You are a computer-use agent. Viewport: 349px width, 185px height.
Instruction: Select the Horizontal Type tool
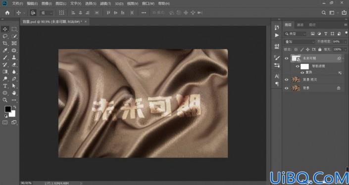click(x=5, y=86)
